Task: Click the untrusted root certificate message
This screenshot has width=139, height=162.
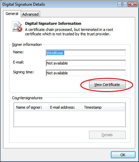Action: [x=69, y=32]
